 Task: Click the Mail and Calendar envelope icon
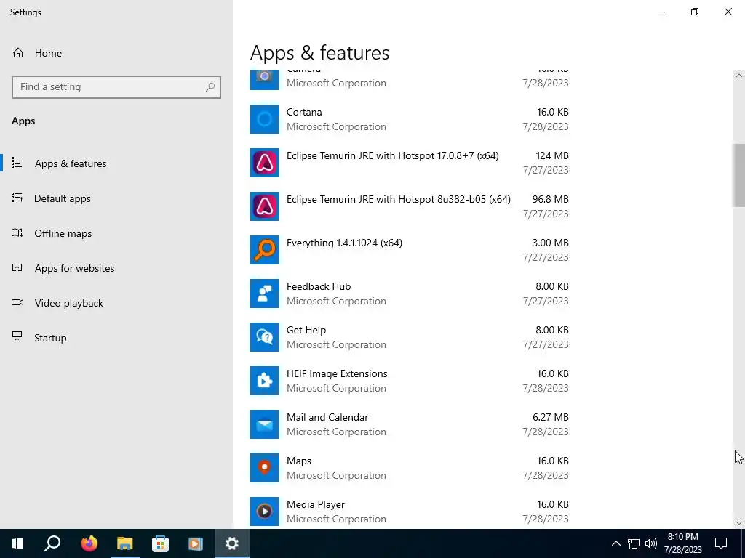coord(265,424)
